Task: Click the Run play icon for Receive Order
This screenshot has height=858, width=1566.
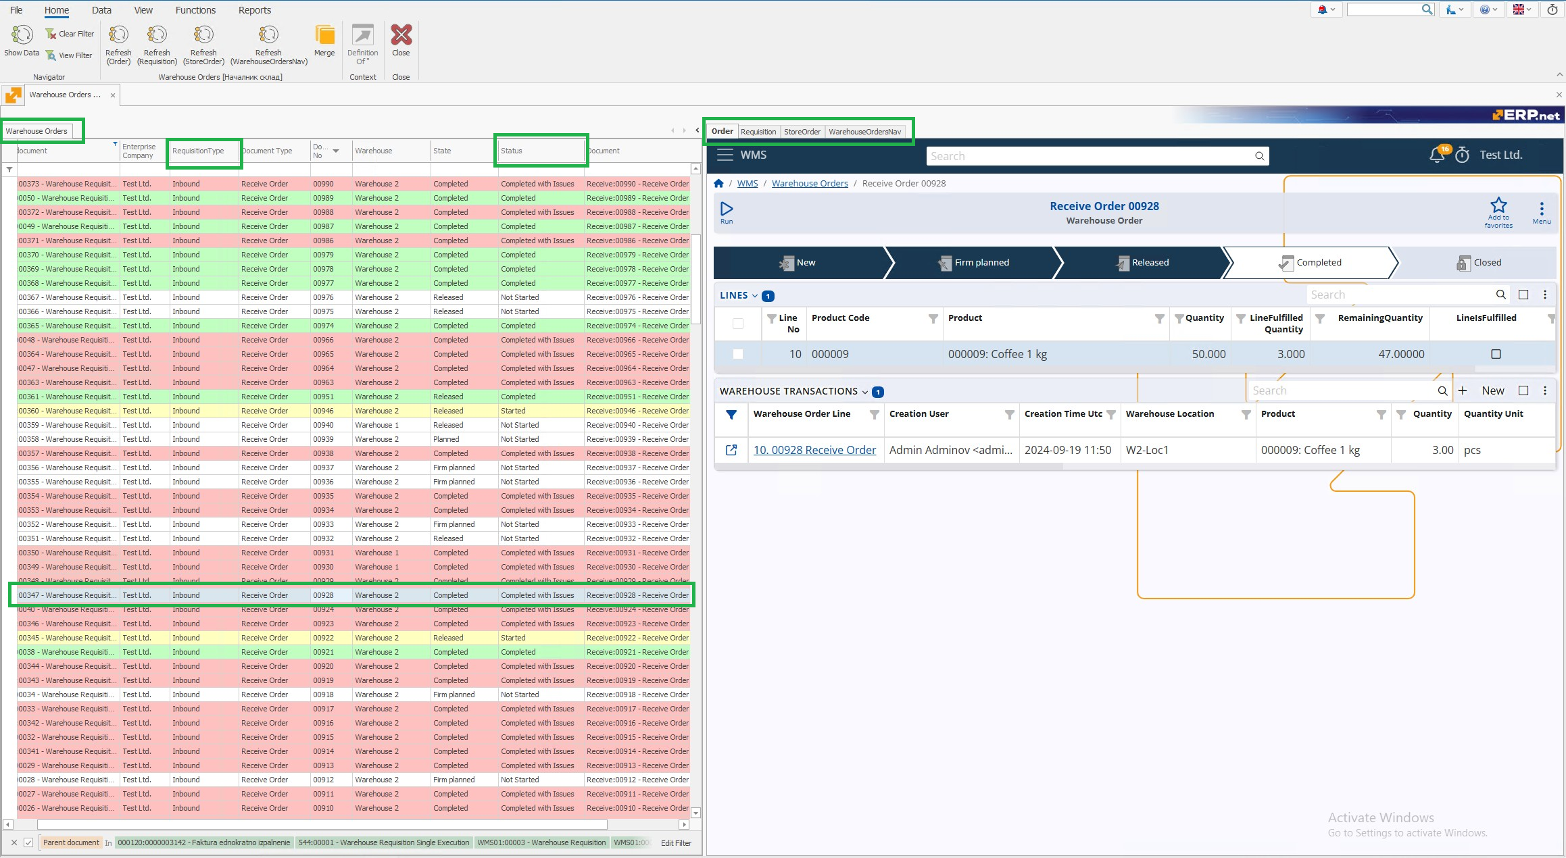Action: (x=727, y=209)
